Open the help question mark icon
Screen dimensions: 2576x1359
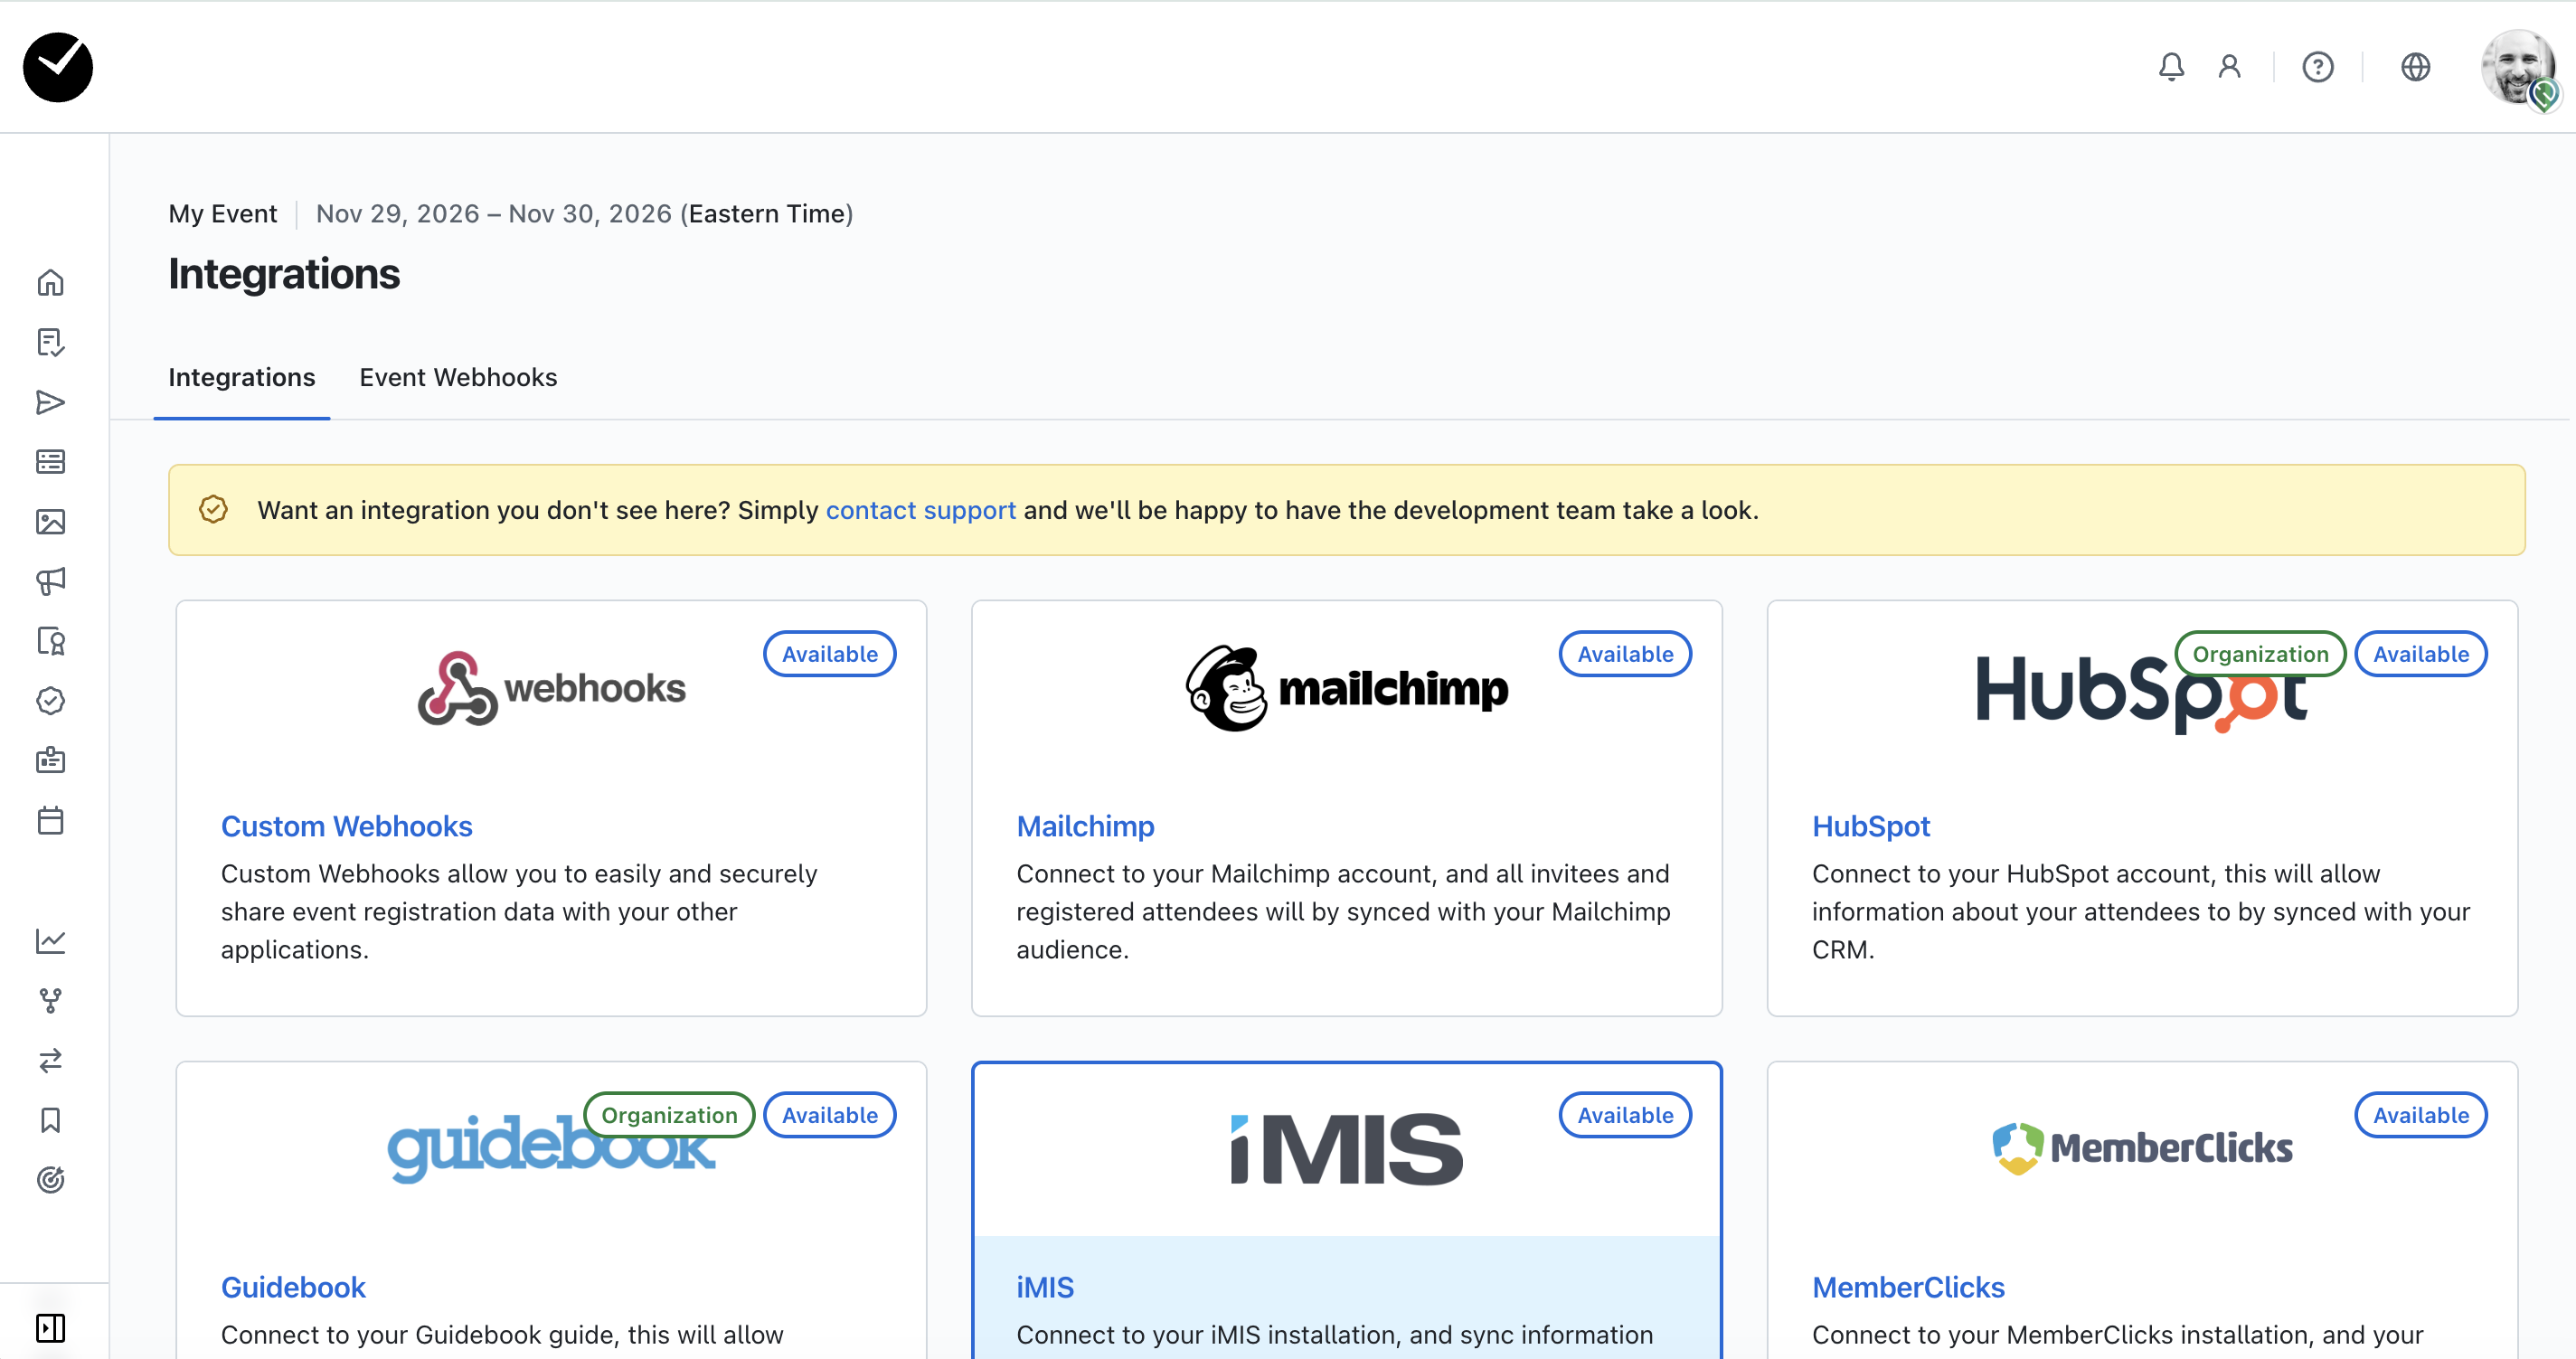2317,67
